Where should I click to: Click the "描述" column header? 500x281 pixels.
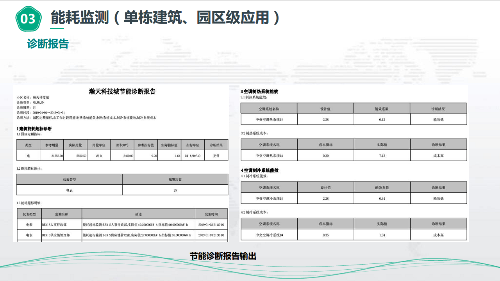point(138,214)
